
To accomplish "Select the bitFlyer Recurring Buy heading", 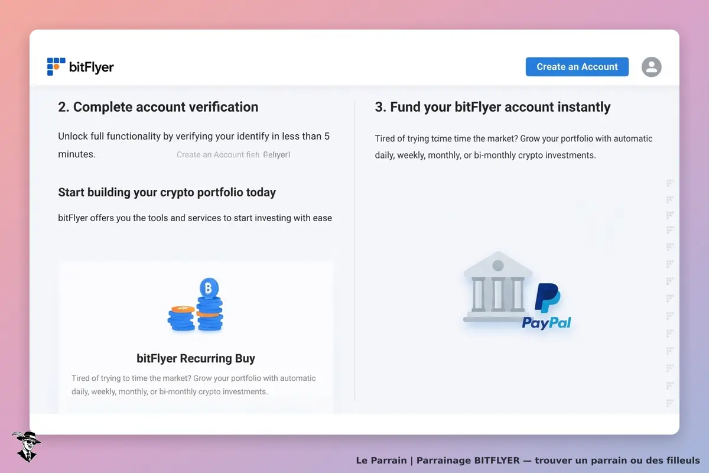I will [196, 358].
